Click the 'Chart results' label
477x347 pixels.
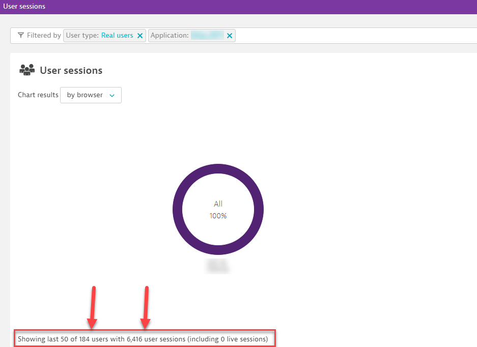click(38, 95)
